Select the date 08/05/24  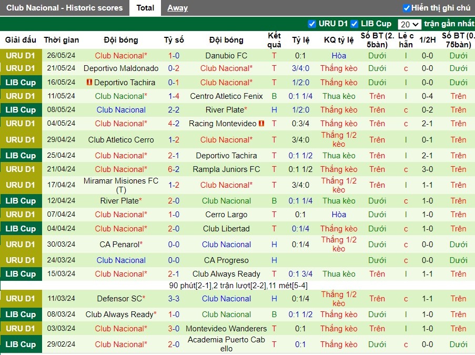[61, 109]
